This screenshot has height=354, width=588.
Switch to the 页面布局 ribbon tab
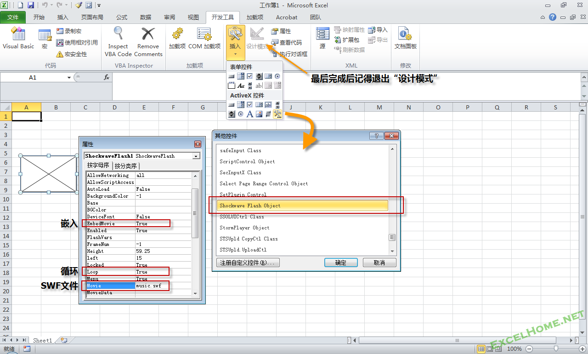coord(92,17)
